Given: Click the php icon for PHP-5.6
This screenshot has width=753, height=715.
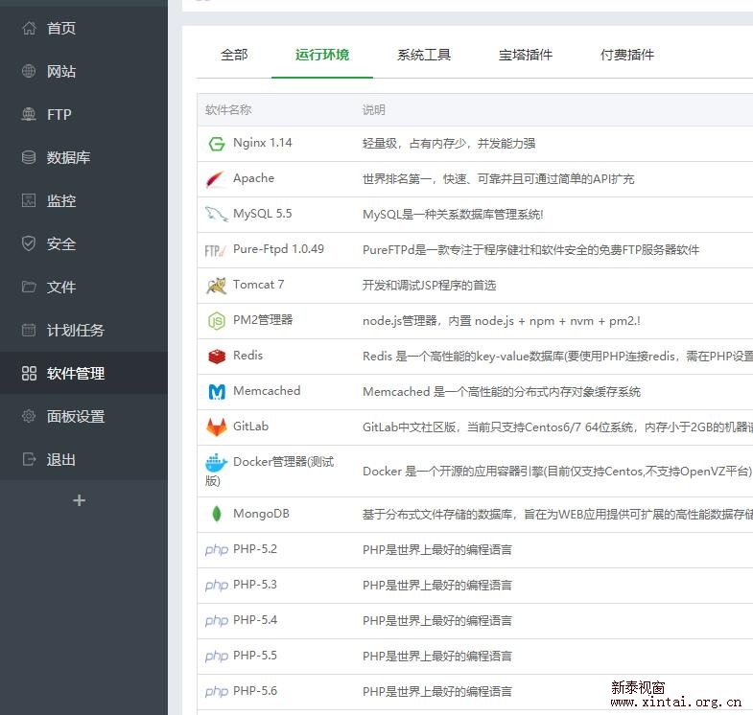Looking at the screenshot, I should pyautogui.click(x=217, y=692).
